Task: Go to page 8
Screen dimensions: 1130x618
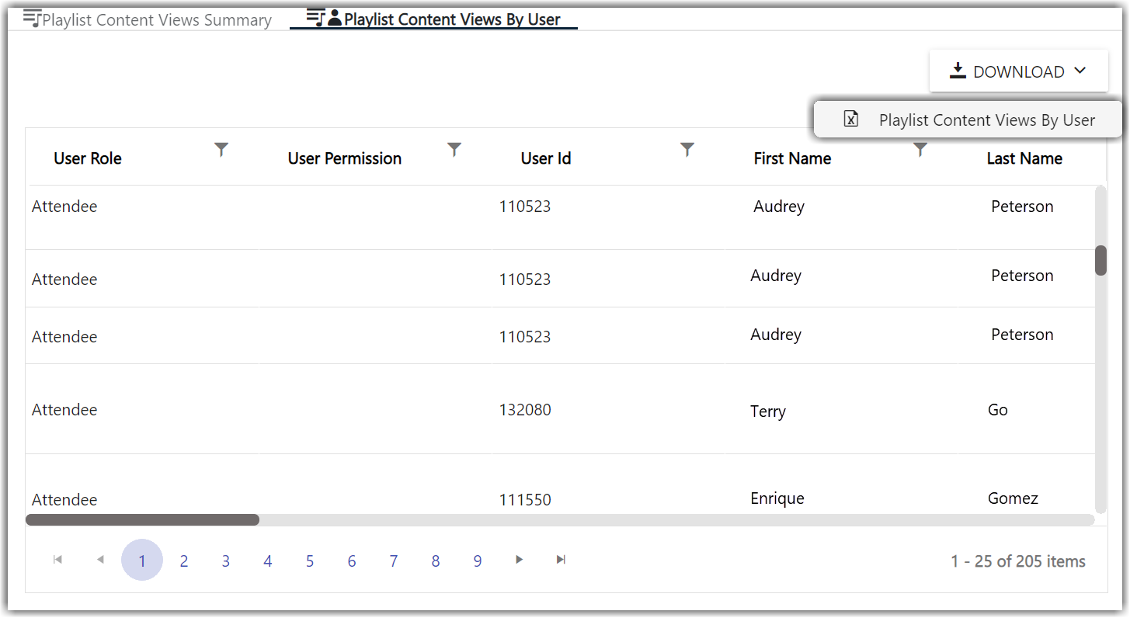Action: [436, 561]
